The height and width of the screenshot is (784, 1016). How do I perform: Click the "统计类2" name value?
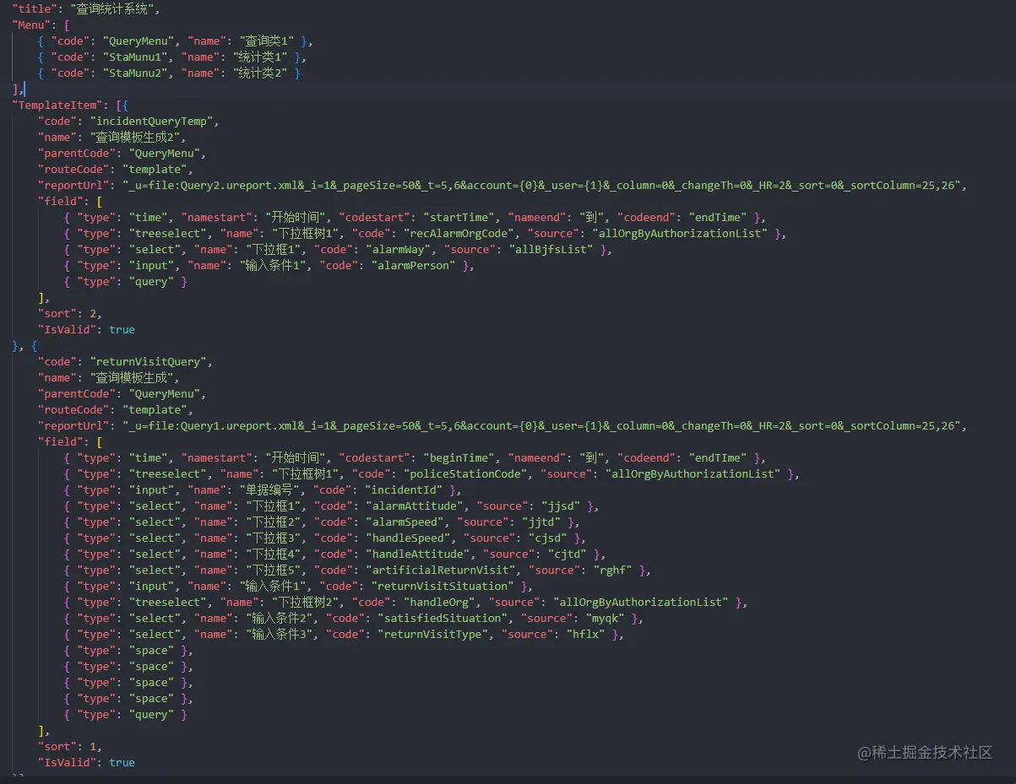261,73
